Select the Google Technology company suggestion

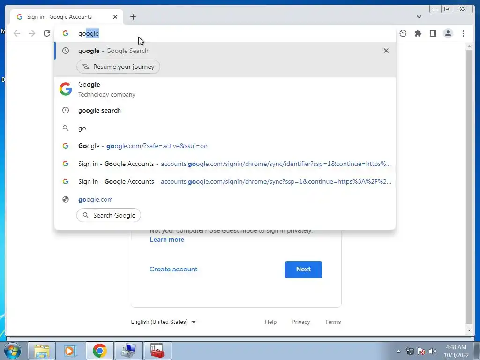pos(225,90)
